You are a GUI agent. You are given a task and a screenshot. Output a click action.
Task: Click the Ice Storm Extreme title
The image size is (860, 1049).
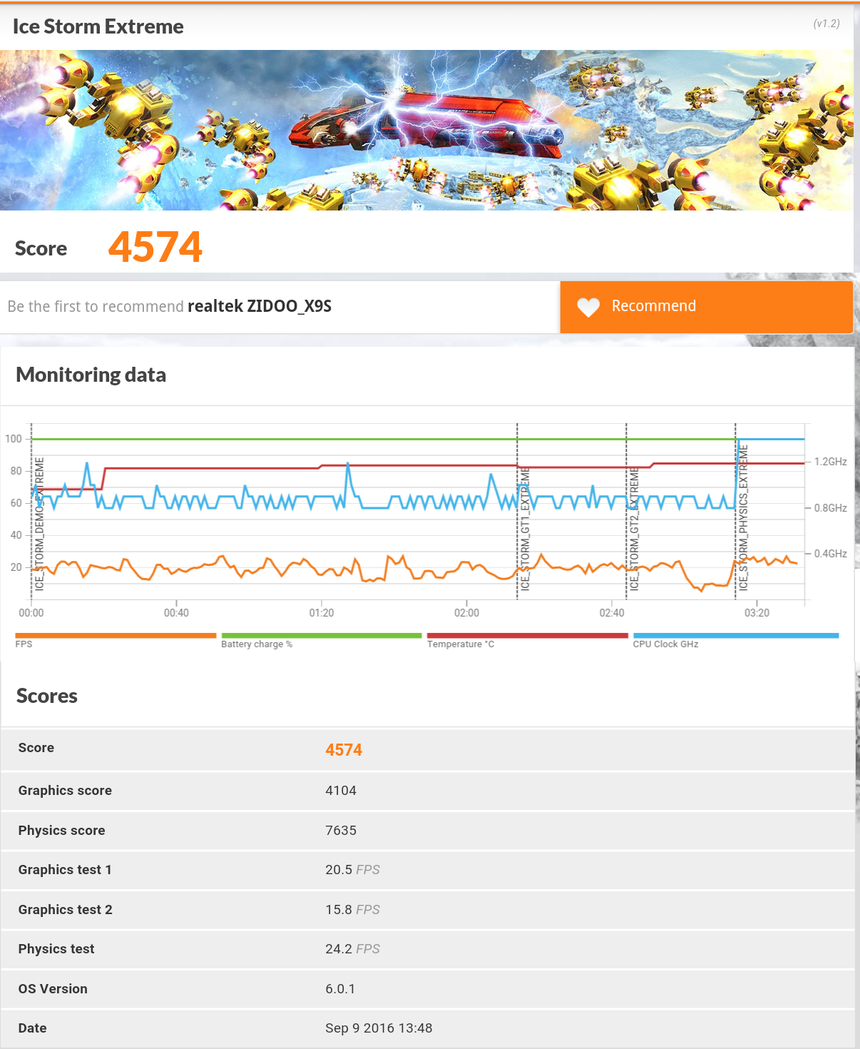point(98,26)
